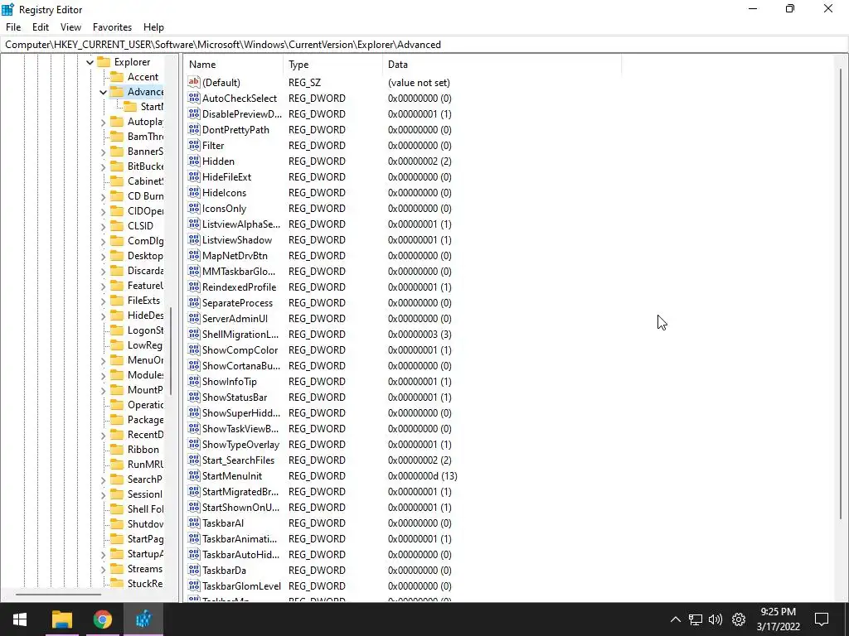
Task: Click the ListviewShadow DWORD icon
Action: click(x=194, y=239)
